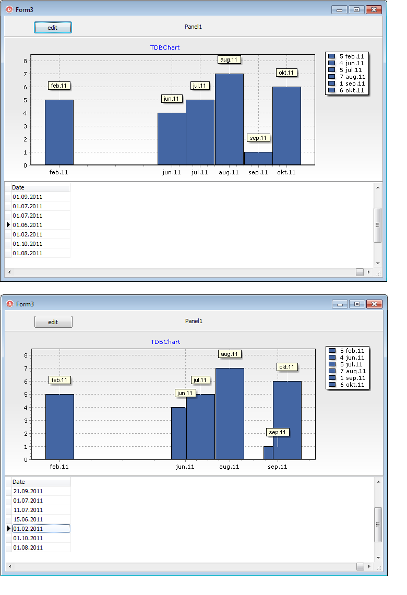Click the horizontal scrollbar left arrow in the upper window

pyautogui.click(x=9, y=272)
